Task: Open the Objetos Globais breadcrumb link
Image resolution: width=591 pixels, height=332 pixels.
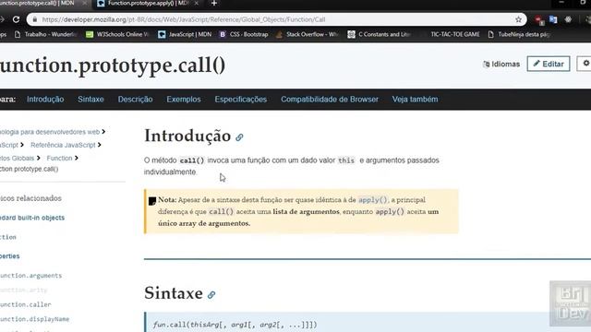Action: 17,158
